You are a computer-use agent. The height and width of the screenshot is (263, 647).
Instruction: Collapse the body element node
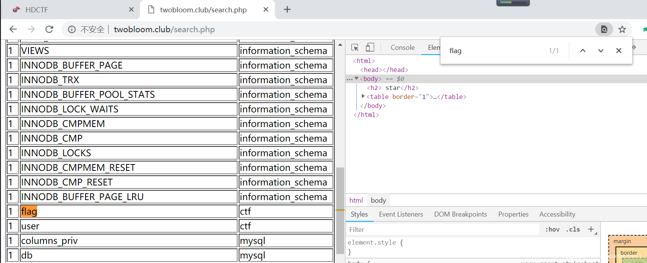click(357, 78)
